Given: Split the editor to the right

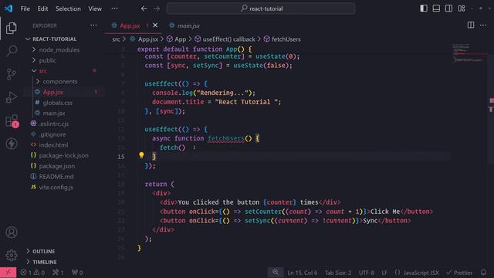Looking at the screenshot, I should [471, 25].
